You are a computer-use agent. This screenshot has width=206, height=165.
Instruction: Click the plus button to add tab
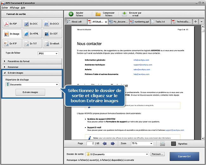[196, 22]
